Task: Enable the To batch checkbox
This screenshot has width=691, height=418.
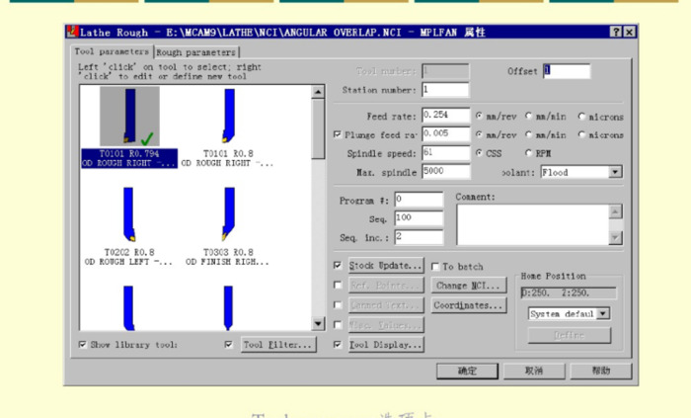Action: [x=436, y=267]
